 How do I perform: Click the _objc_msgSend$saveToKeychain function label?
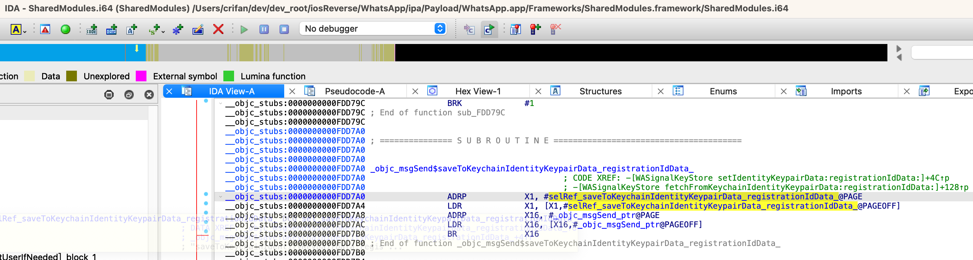click(532, 169)
